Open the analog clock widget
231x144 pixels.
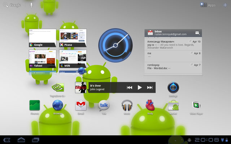(x=115, y=45)
